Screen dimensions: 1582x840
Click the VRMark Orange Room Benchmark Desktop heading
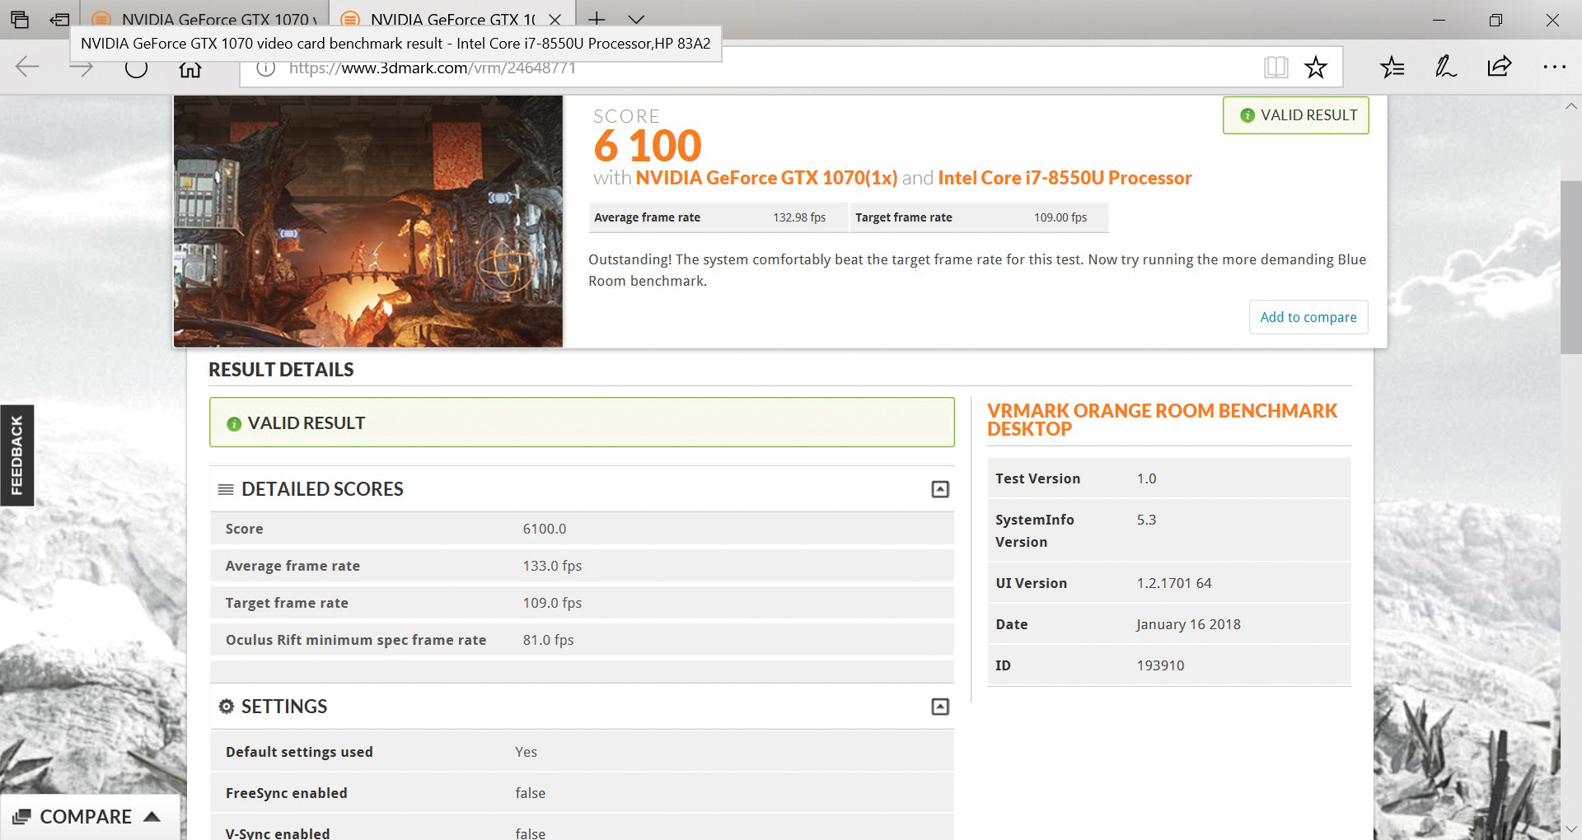[x=1162, y=420]
